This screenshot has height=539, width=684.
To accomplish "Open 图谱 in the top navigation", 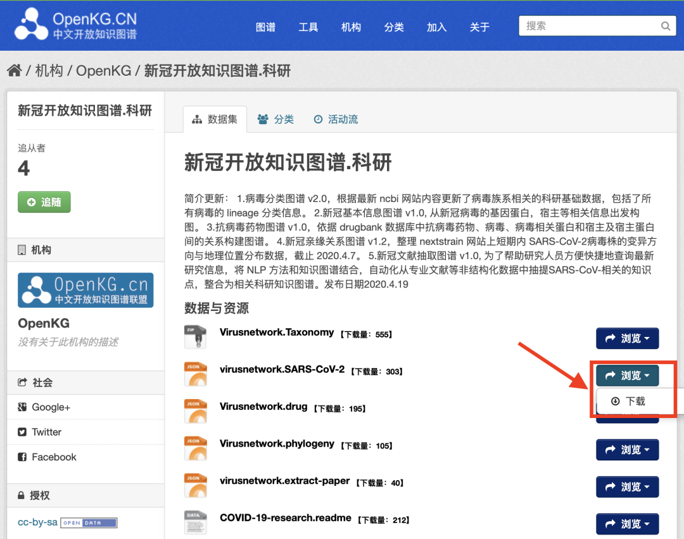I will [x=265, y=27].
